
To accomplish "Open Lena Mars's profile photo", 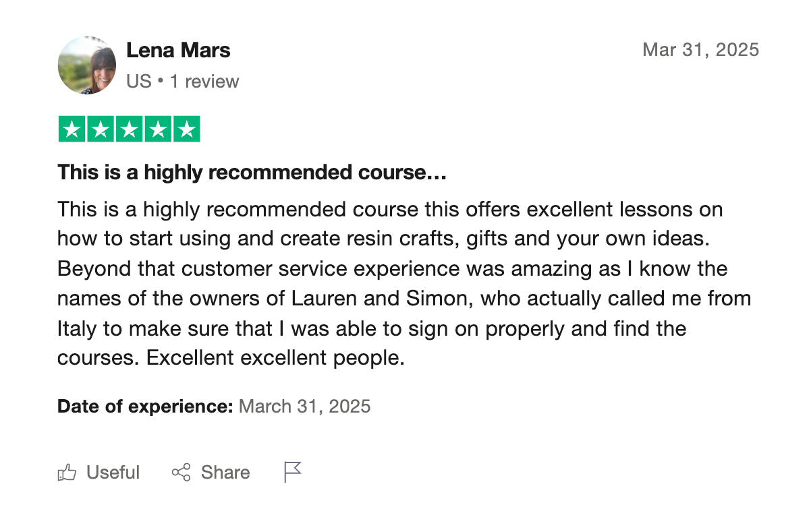I will coord(88,65).
